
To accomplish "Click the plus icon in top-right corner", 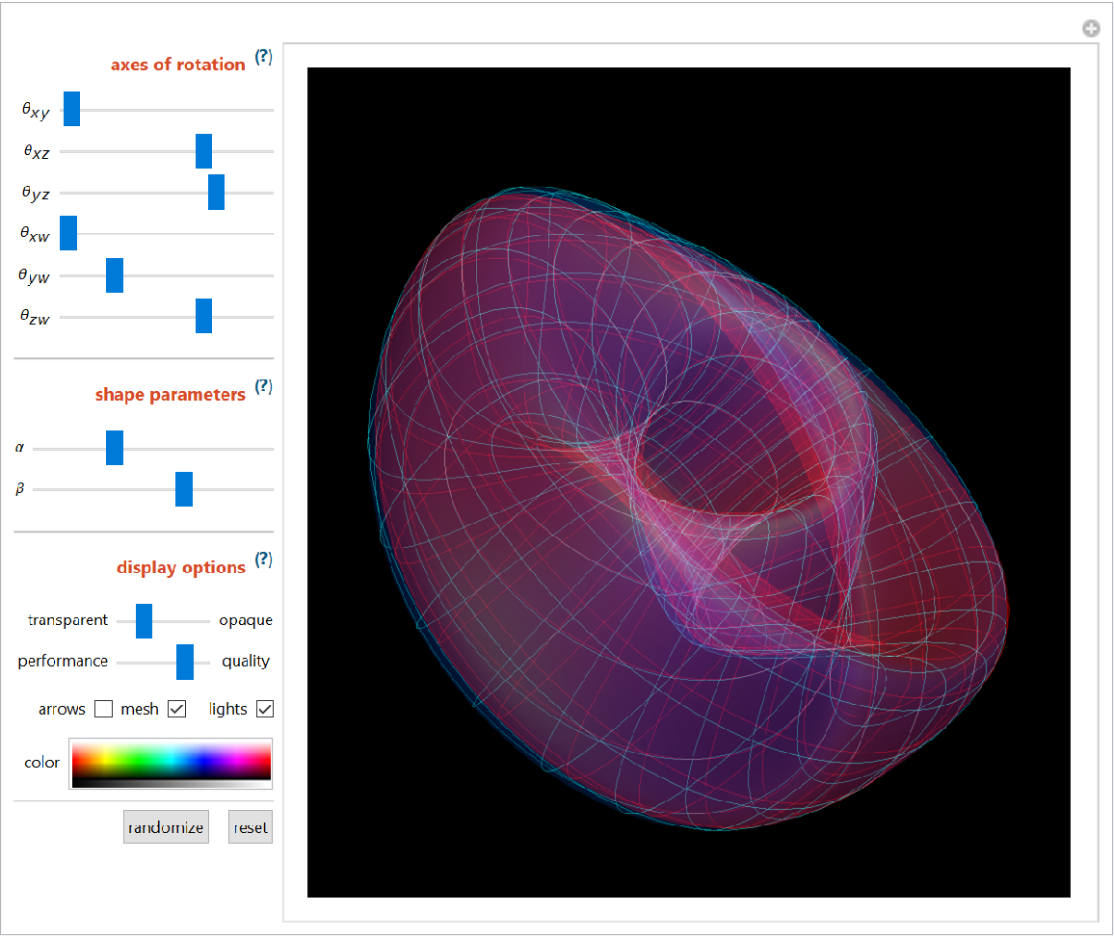I will tap(1091, 29).
